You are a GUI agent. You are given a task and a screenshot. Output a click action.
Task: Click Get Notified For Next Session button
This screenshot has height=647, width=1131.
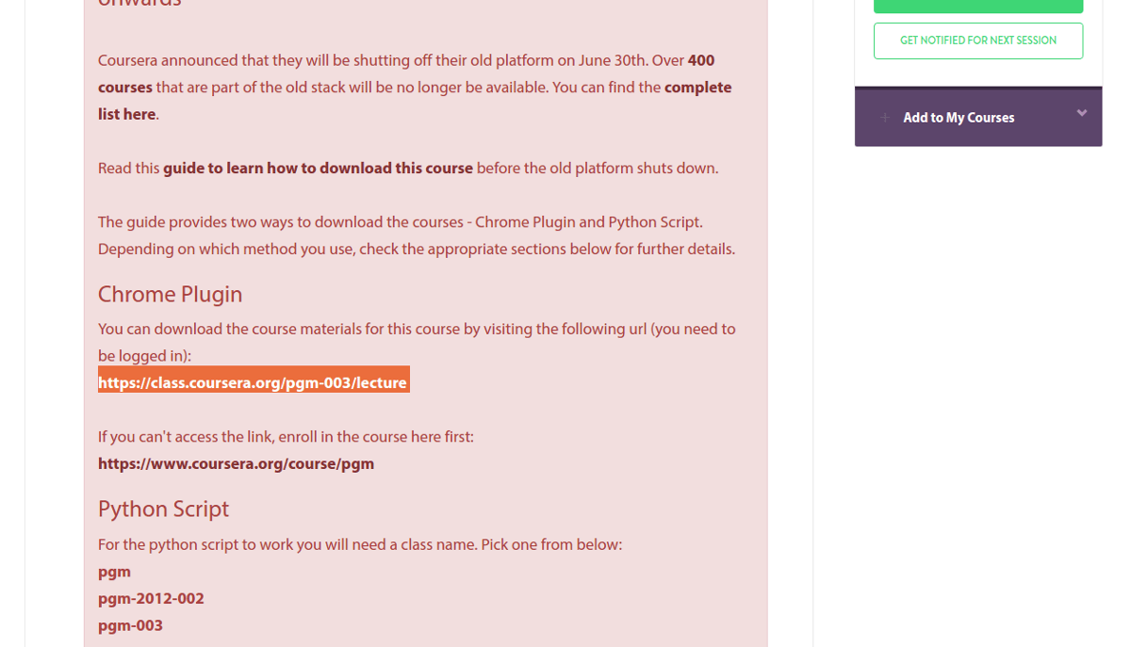[978, 40]
